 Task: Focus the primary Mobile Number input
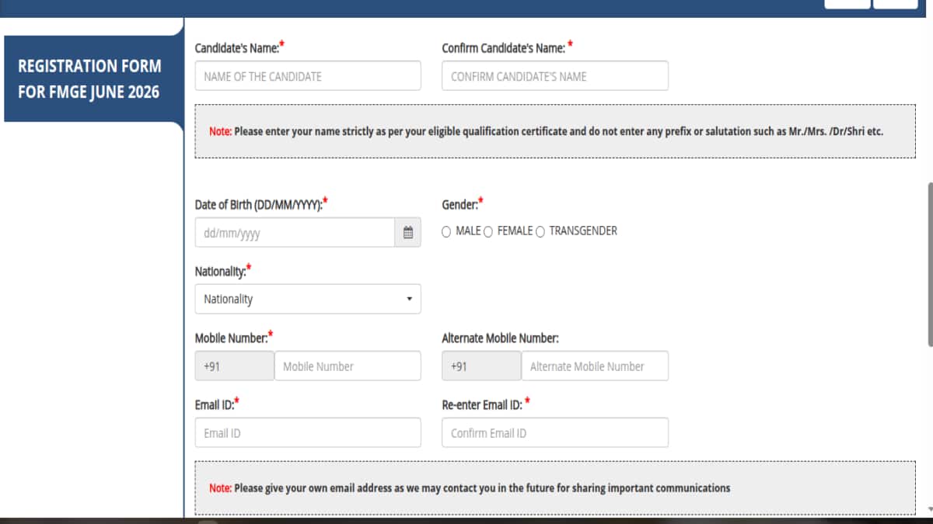tap(347, 366)
